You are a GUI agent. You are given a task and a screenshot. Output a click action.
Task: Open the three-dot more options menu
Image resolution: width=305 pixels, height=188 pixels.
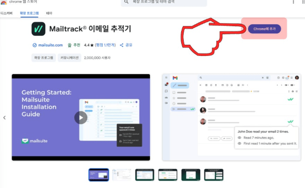point(293,2)
